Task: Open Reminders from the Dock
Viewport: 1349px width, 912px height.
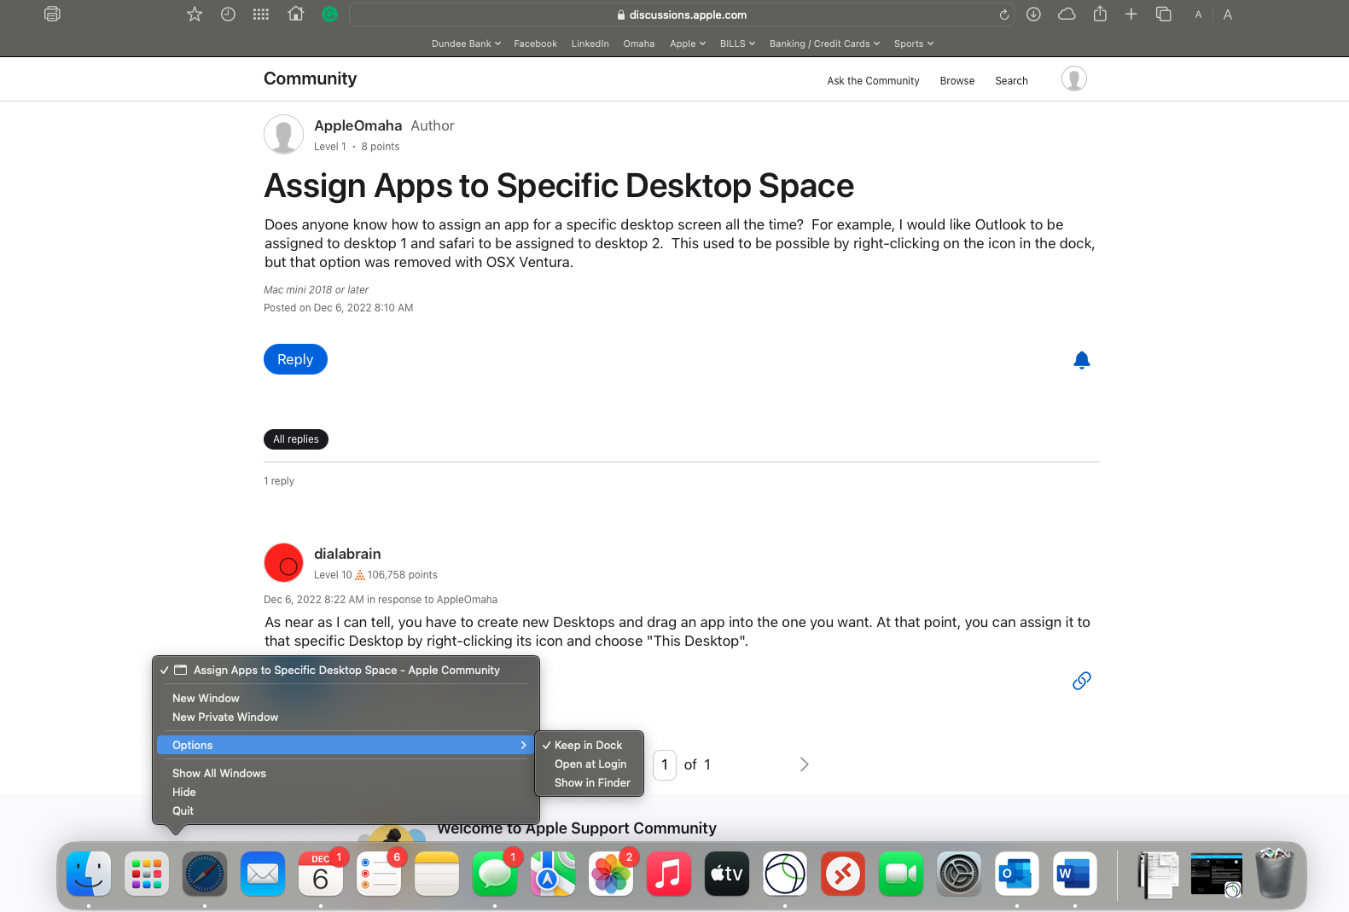Action: click(x=379, y=874)
